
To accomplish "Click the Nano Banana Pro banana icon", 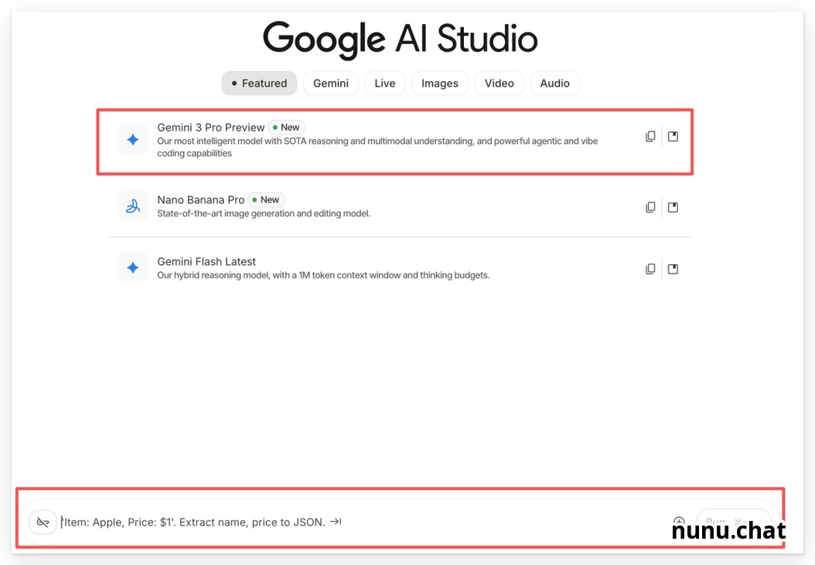I will [x=132, y=206].
